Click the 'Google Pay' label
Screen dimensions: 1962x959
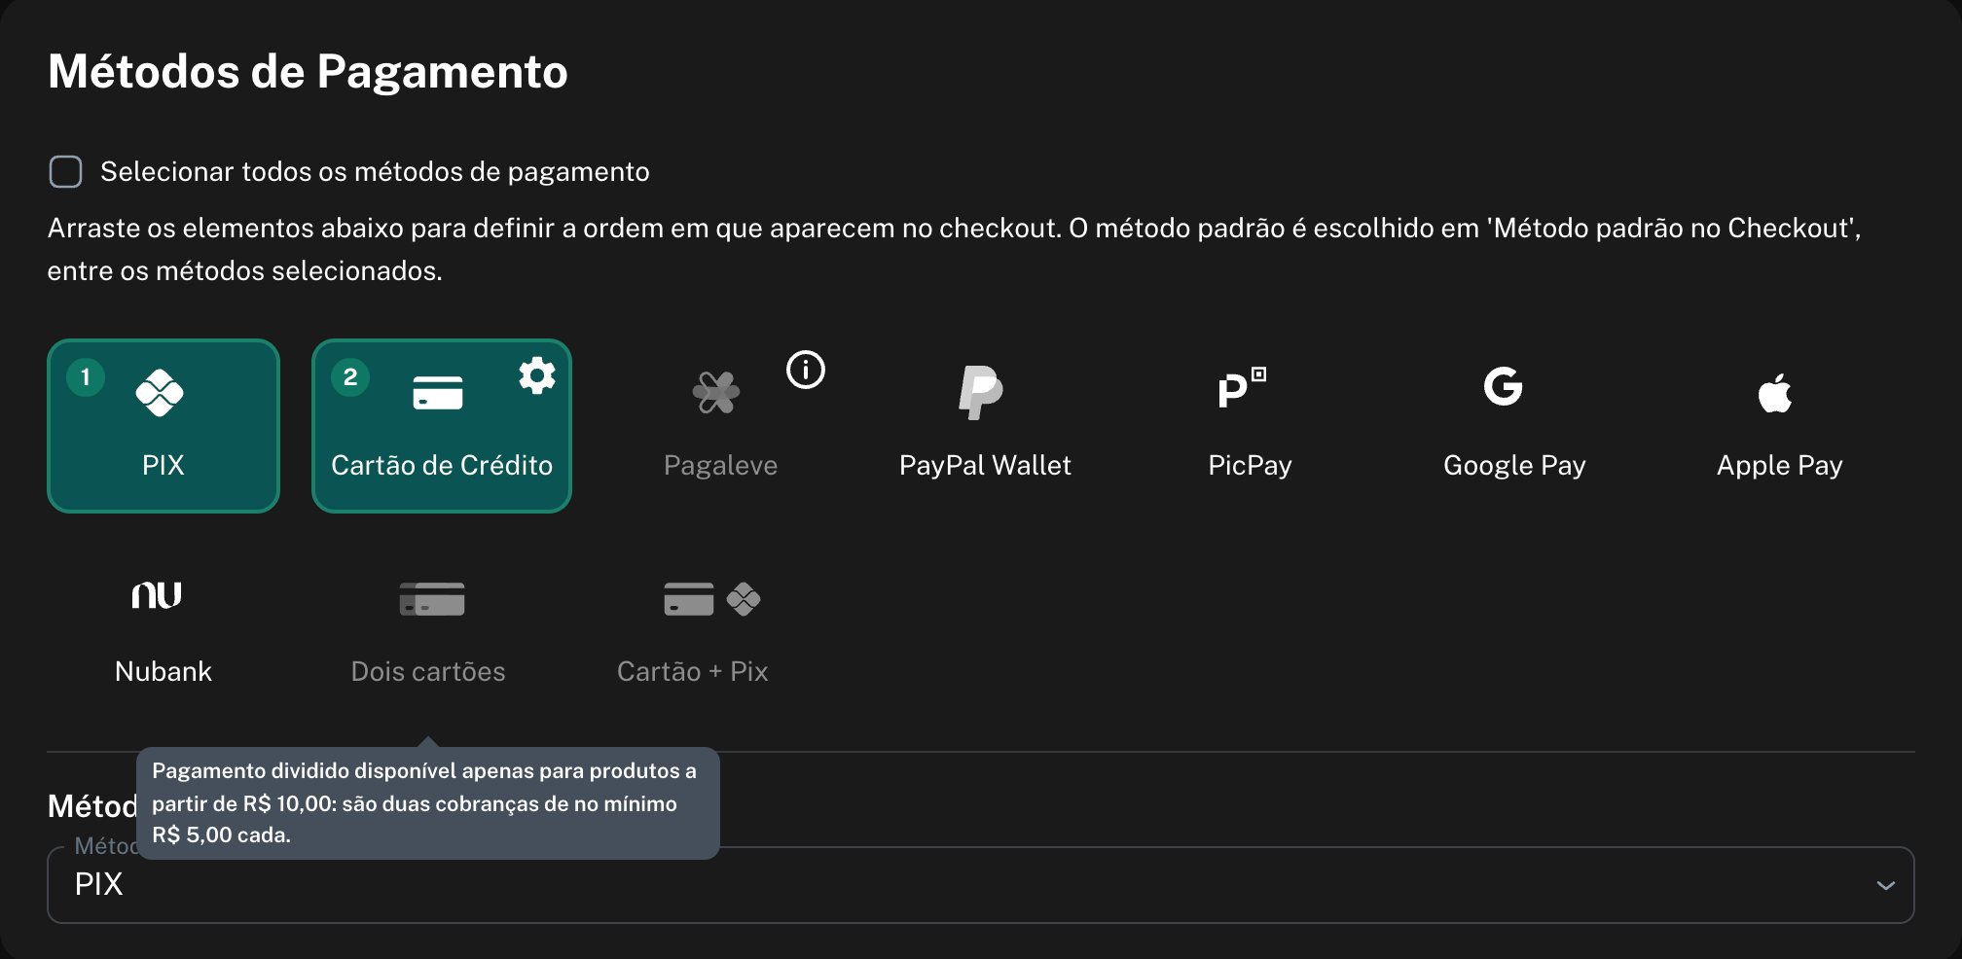point(1514,466)
